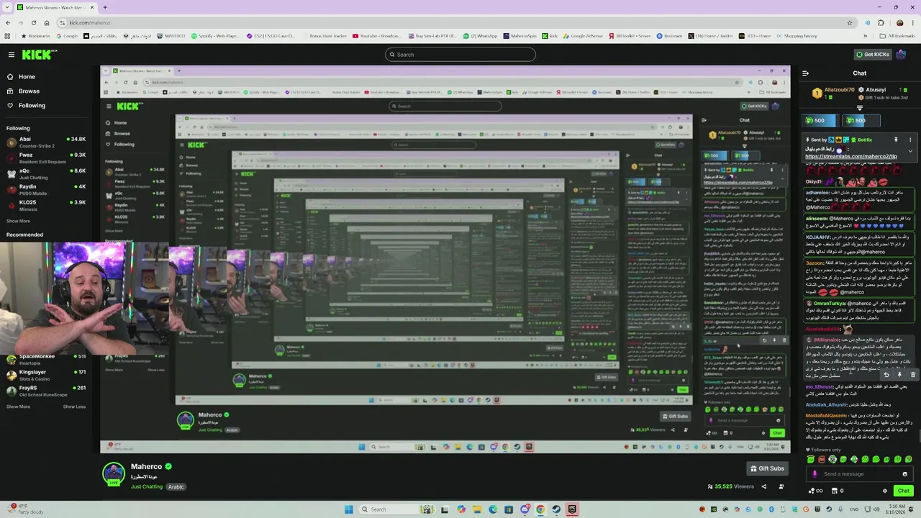Expand Following list with Show More

click(18, 221)
